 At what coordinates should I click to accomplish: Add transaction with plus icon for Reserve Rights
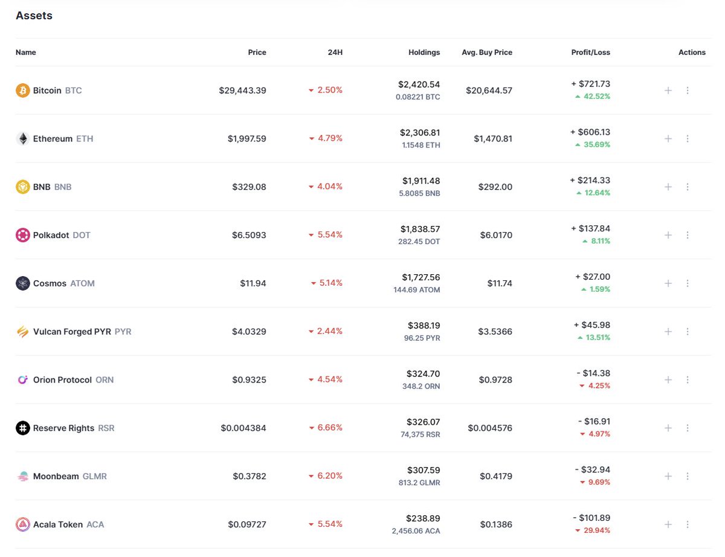pyautogui.click(x=668, y=428)
